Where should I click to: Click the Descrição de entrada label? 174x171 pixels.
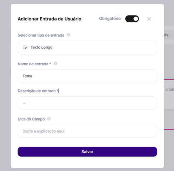coord(38,91)
